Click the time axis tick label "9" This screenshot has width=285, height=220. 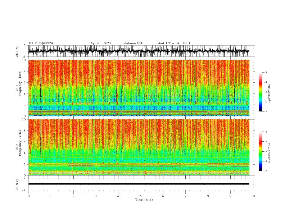pos(230,196)
